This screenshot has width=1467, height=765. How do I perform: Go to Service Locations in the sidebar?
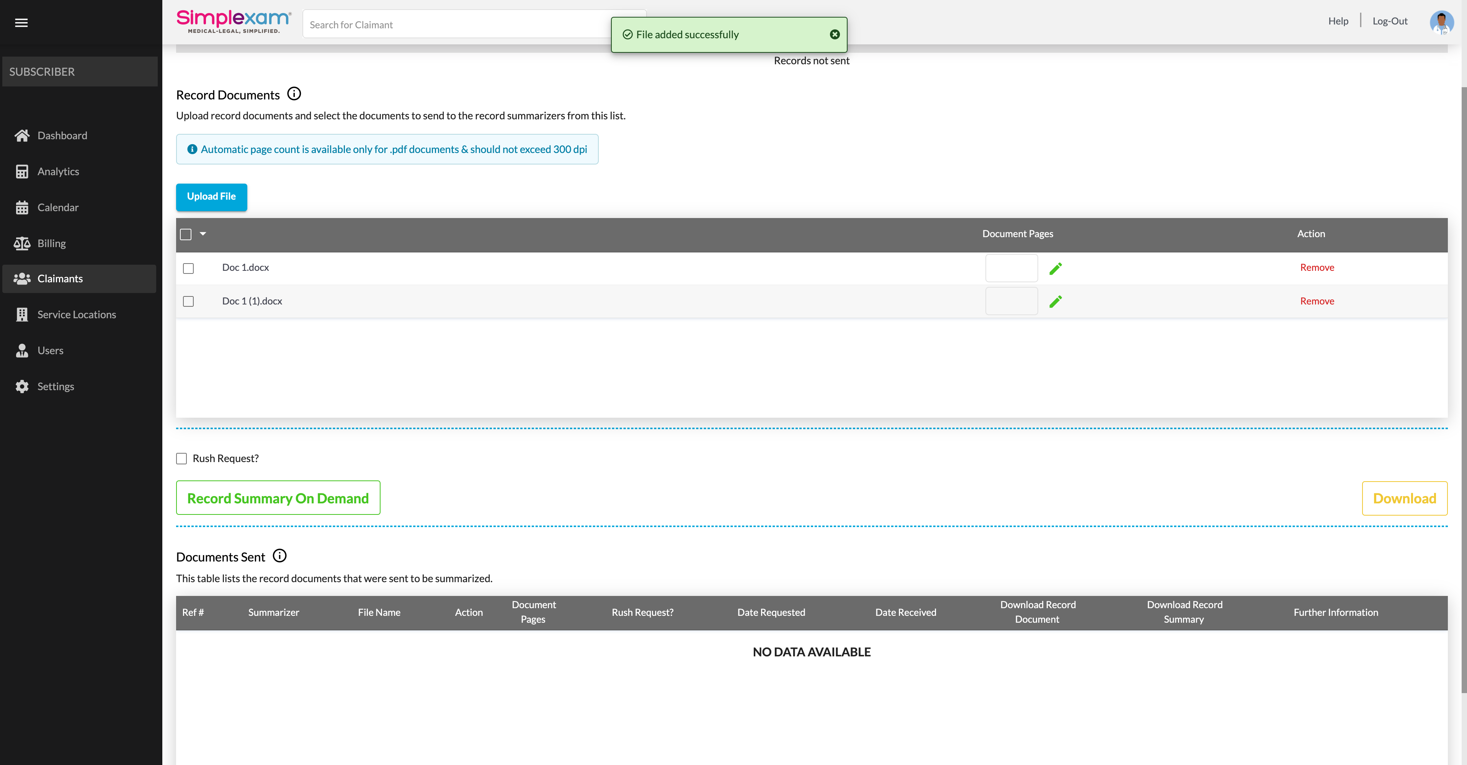pyautogui.click(x=76, y=315)
